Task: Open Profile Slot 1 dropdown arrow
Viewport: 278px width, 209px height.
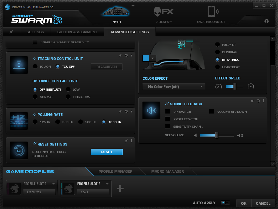Action: tap(53, 184)
